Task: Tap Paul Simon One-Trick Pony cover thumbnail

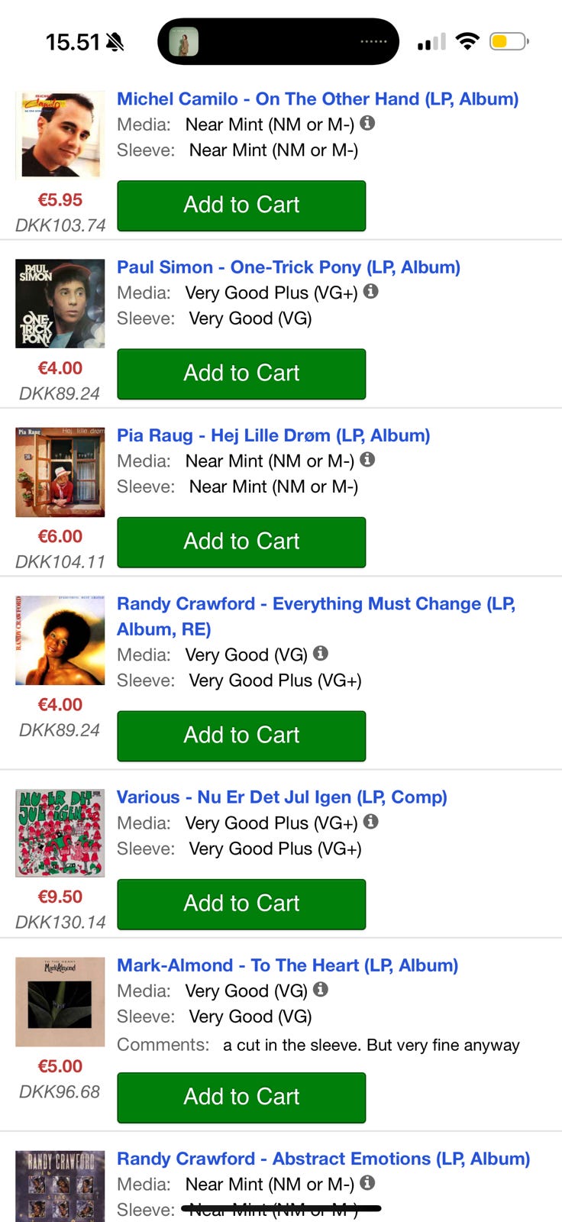Action: [x=60, y=303]
